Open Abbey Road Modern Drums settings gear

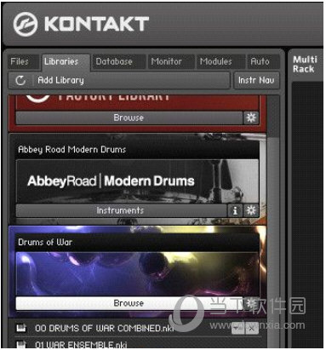coord(251,211)
